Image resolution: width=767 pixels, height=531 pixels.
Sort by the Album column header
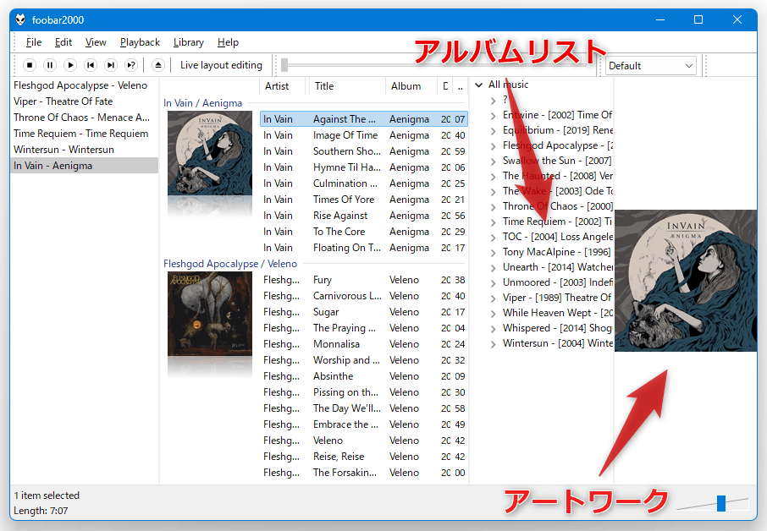coord(411,86)
